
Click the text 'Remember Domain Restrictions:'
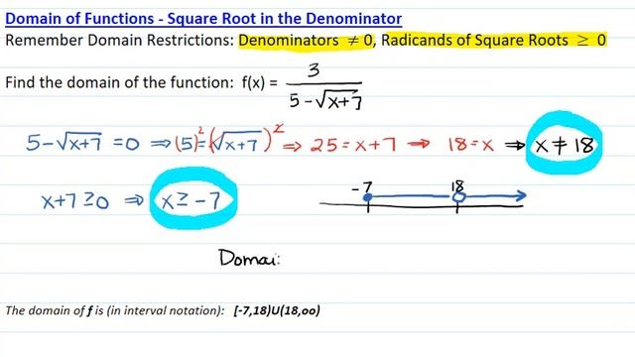click(x=120, y=41)
